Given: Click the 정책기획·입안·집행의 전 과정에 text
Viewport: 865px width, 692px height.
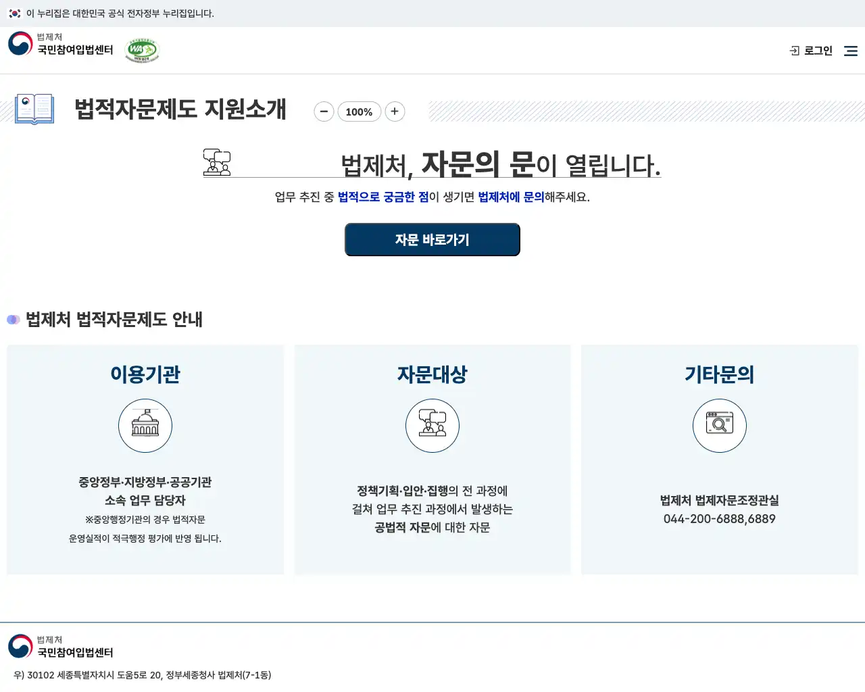Looking at the screenshot, I should point(432,491).
